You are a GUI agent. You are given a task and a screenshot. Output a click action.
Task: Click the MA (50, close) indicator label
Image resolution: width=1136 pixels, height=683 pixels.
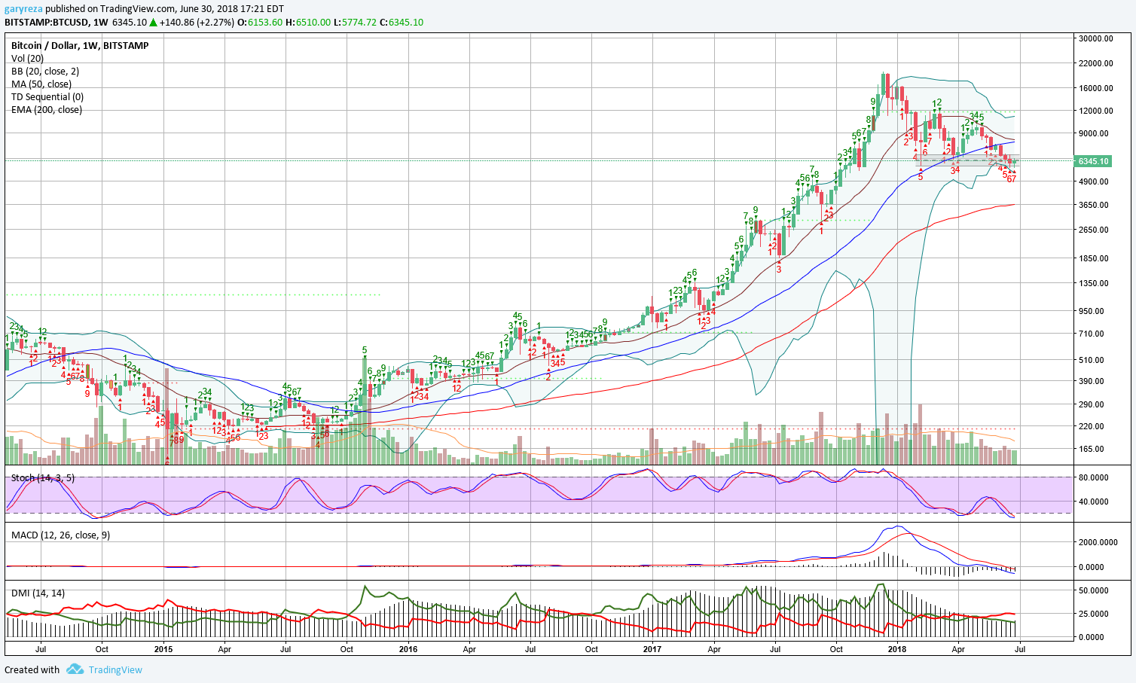click(41, 84)
